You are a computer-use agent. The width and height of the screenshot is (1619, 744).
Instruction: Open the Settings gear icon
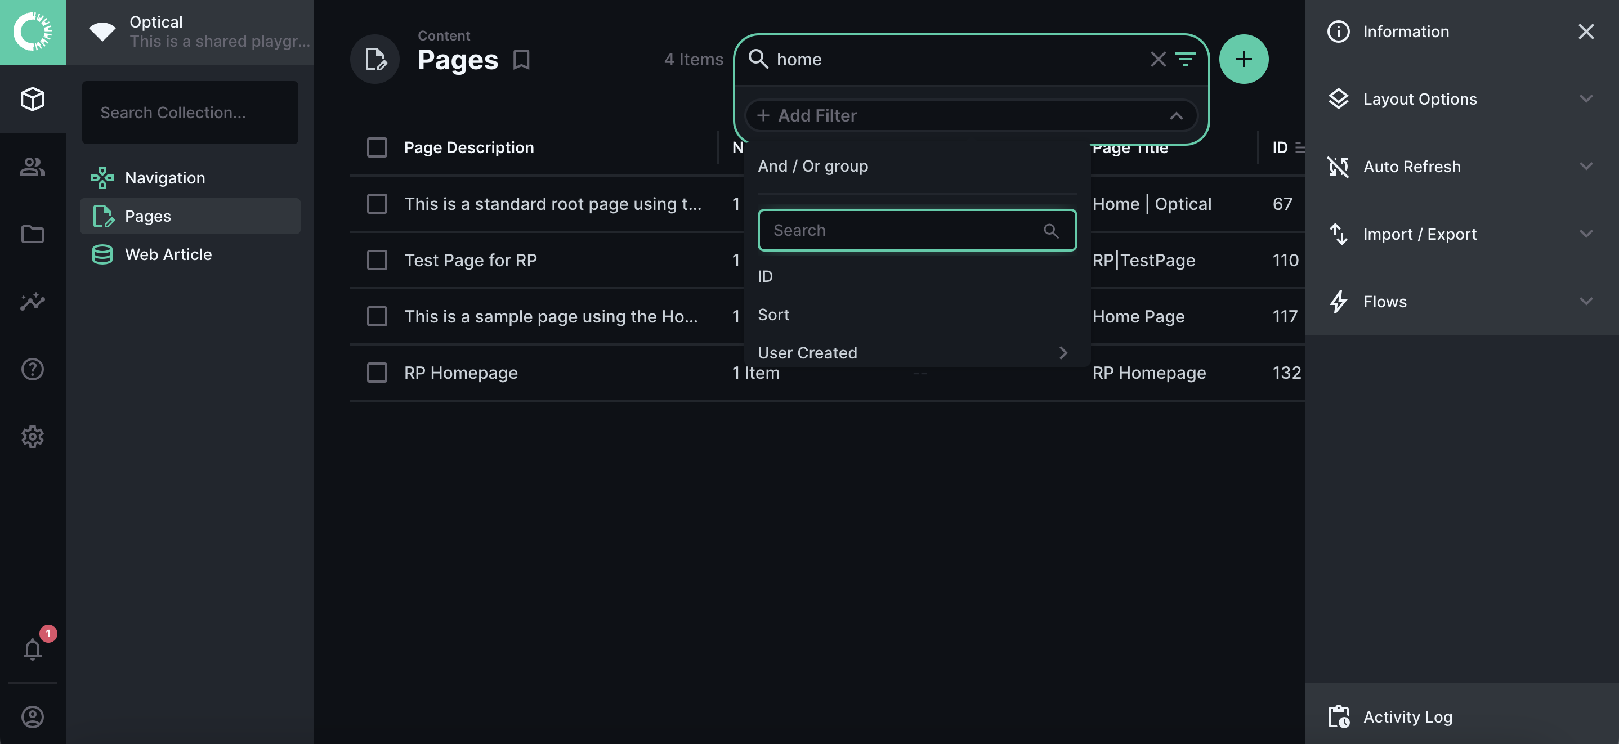click(33, 437)
